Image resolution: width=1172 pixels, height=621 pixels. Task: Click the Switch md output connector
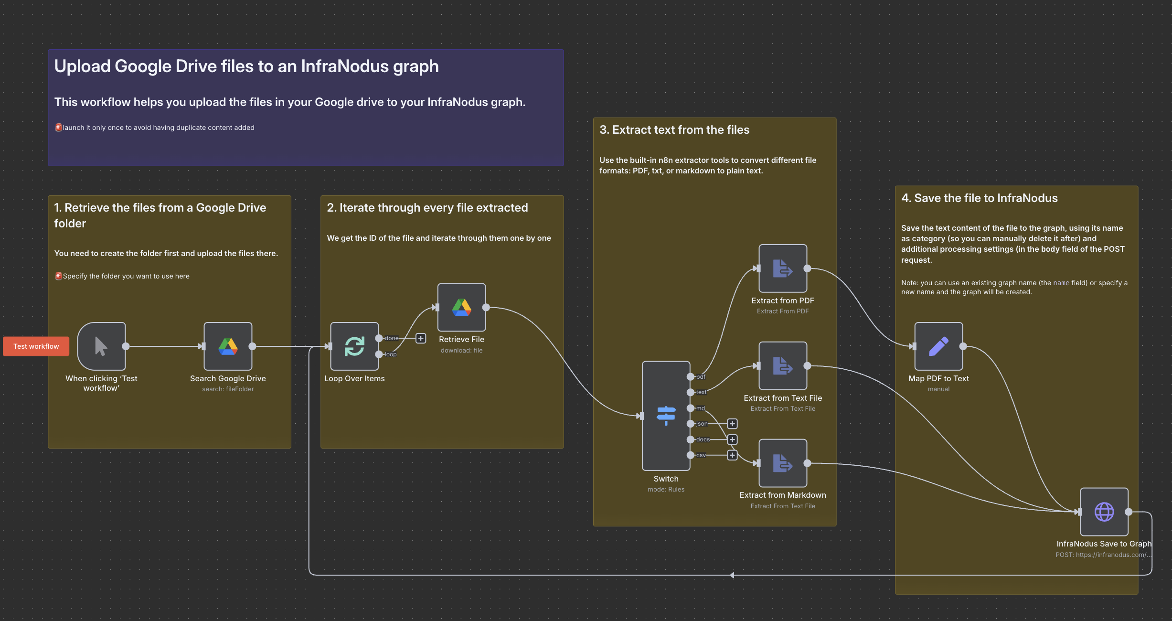point(691,408)
